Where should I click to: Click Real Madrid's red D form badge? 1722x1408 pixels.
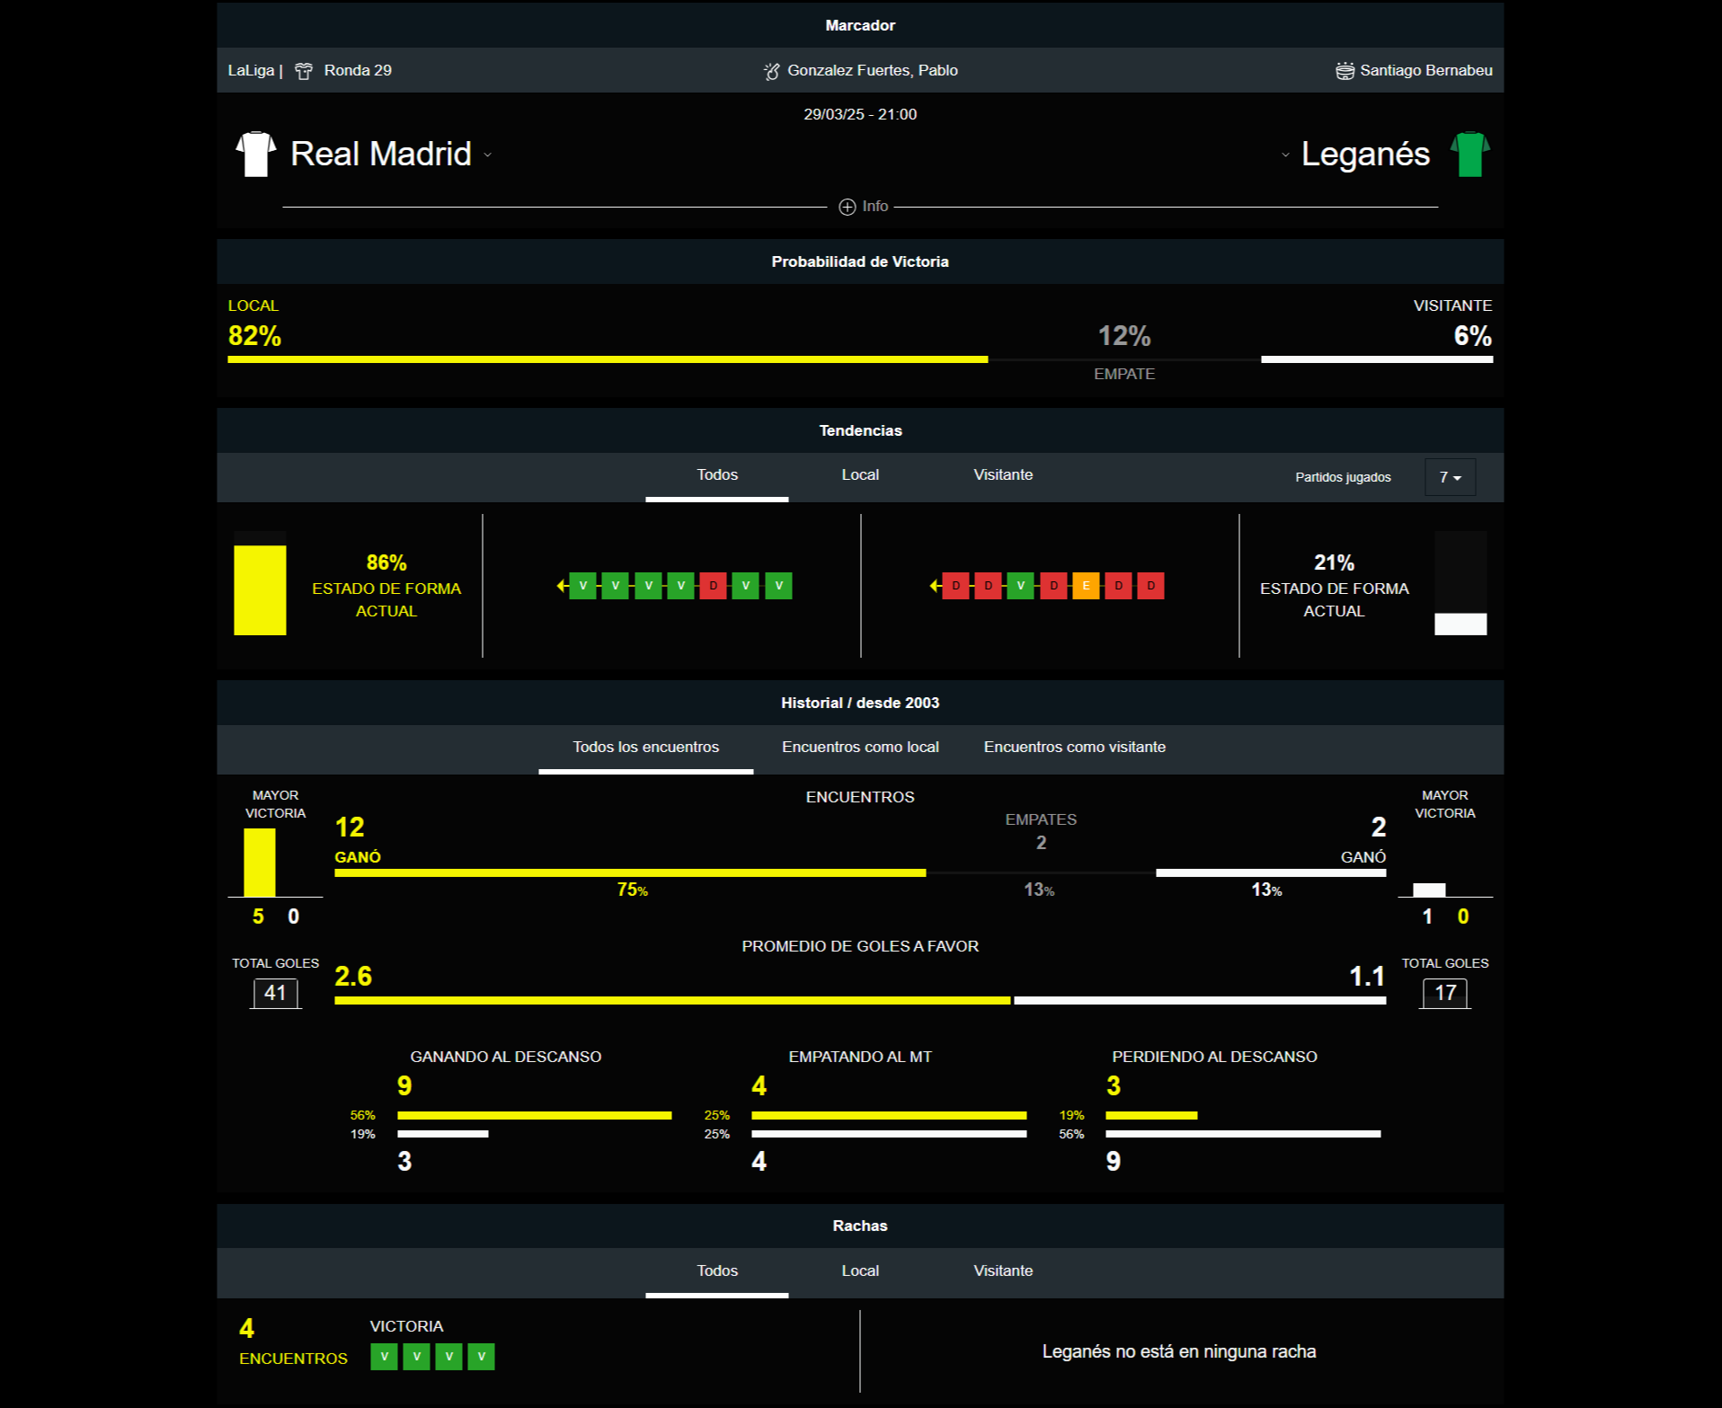(713, 586)
